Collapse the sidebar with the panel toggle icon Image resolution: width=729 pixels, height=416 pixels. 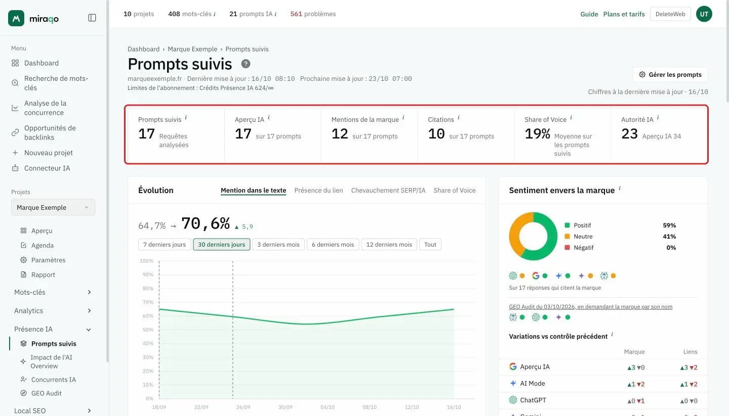coord(92,18)
